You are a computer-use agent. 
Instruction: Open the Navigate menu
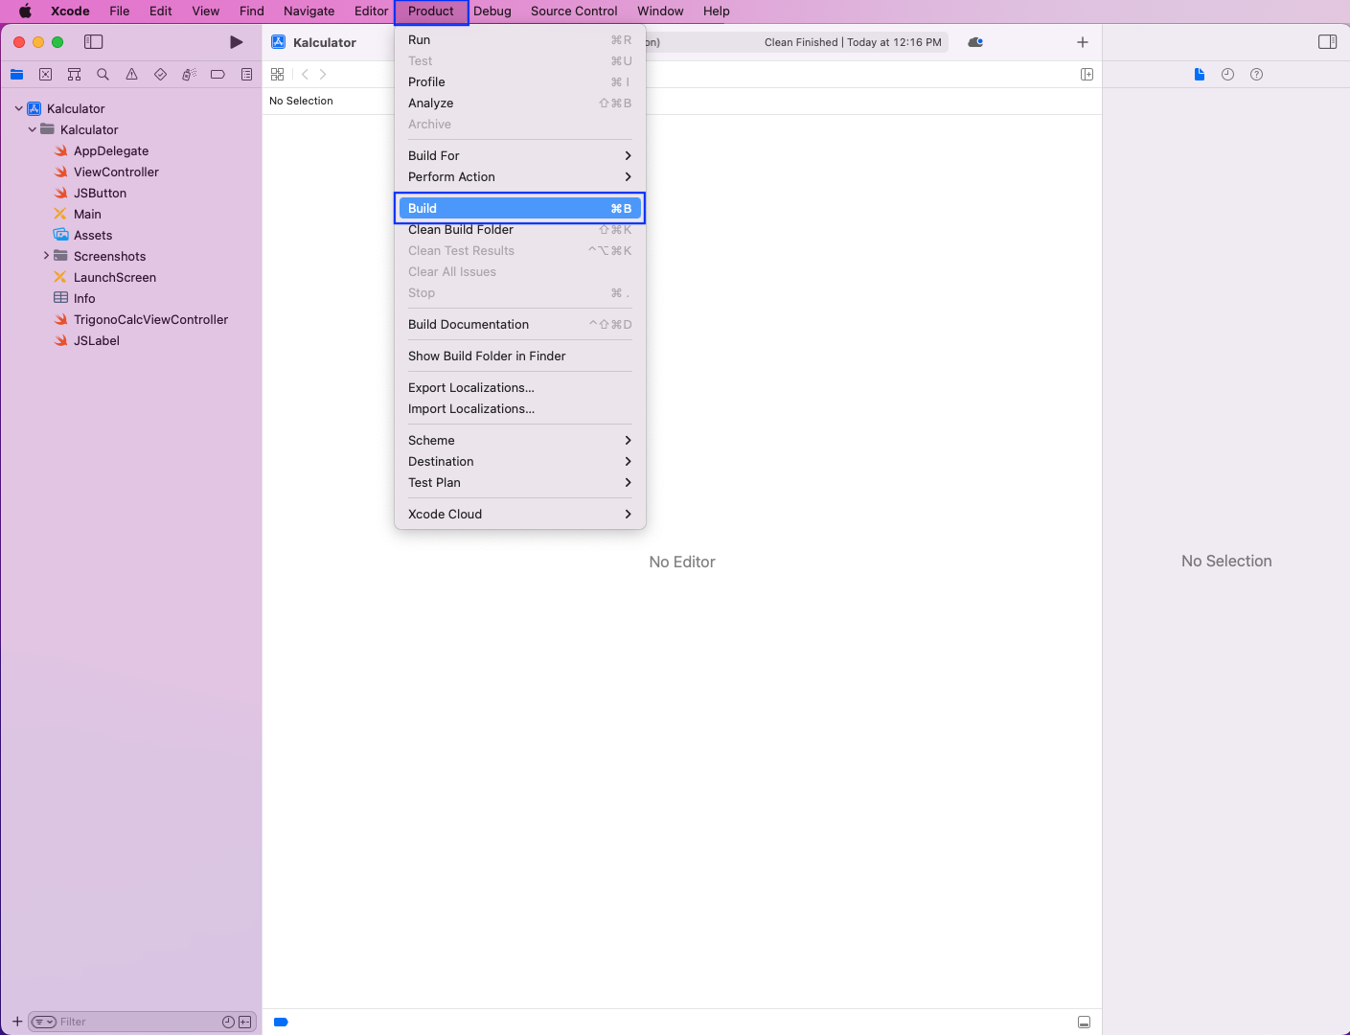[x=309, y=11]
